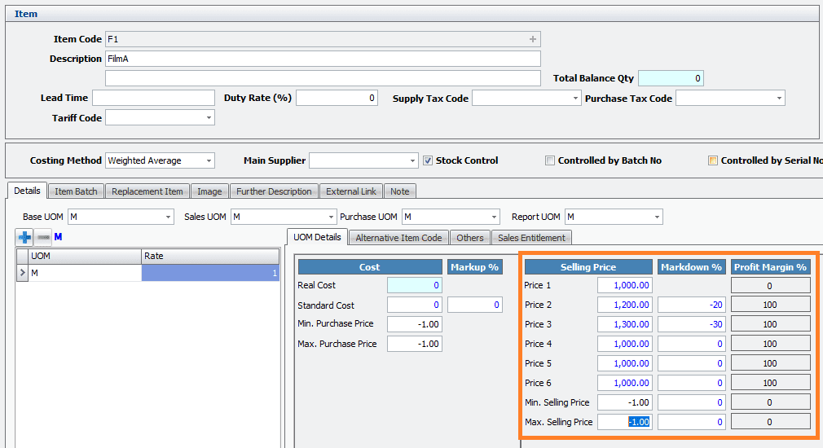Go to the Further Description tab
The width and height of the screenshot is (823, 448).
(x=274, y=191)
